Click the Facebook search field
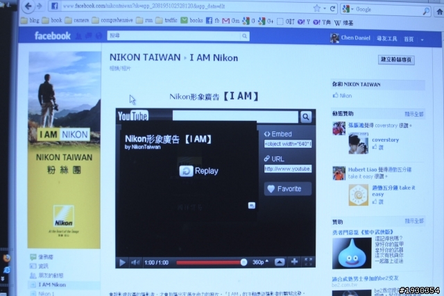Screen dimensions: 444x296 coord(173,35)
